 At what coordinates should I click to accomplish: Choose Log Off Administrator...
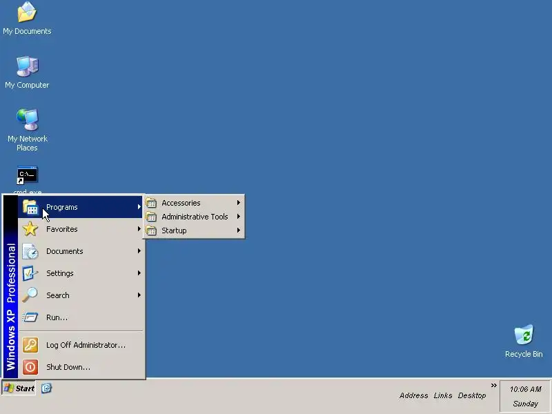tap(81, 345)
